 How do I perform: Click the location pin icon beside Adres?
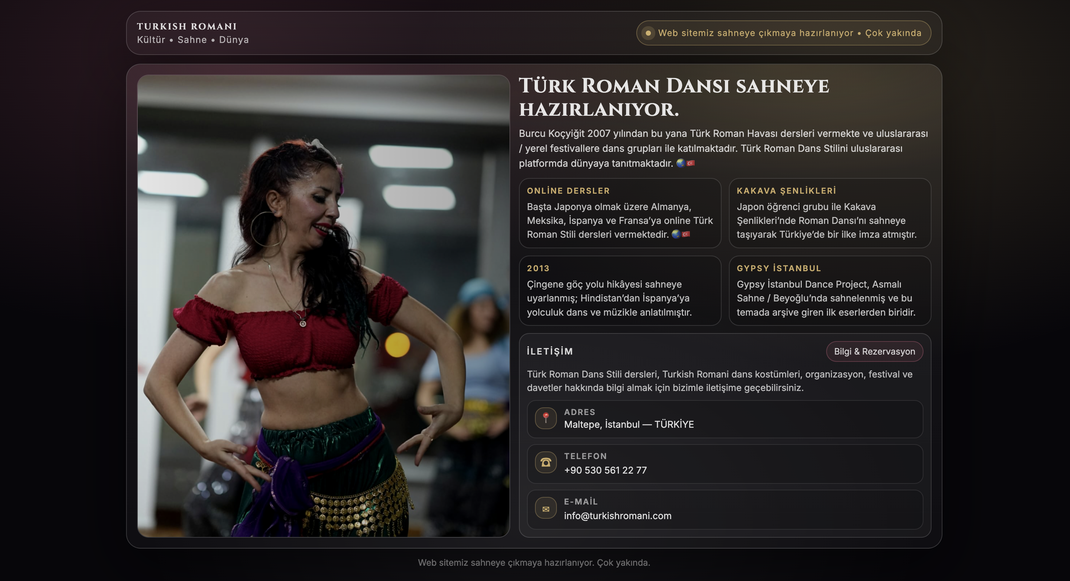[546, 418]
